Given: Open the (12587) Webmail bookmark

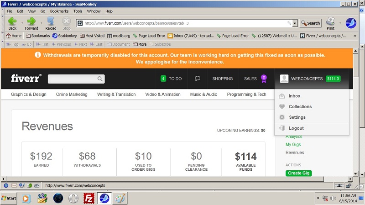Looking at the screenshot, I should 275,36.
